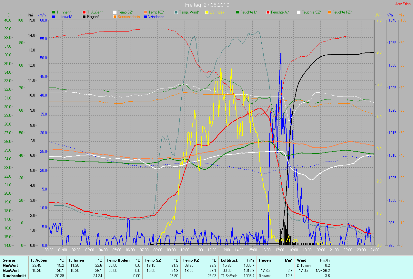Click the orange Sonnenschein legend swatch
The width and height of the screenshot is (413, 279).
[x=115, y=16]
